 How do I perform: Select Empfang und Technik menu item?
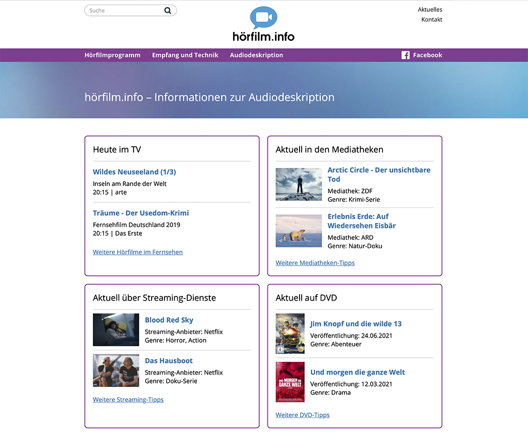[x=185, y=55]
